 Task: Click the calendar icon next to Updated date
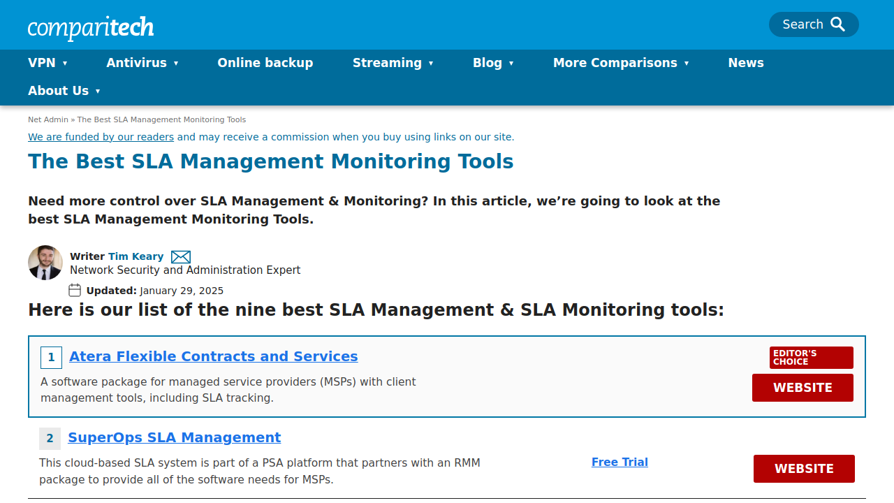tap(75, 290)
